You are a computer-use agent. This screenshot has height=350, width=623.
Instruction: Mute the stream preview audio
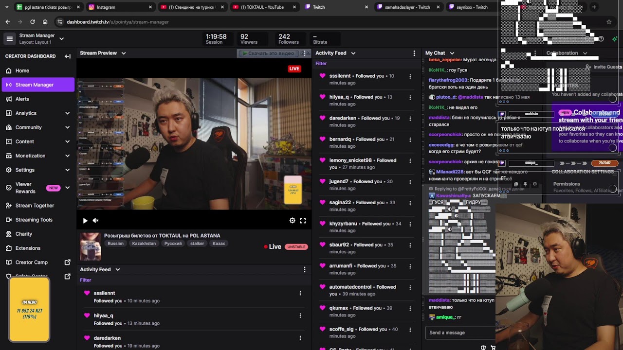click(96, 221)
